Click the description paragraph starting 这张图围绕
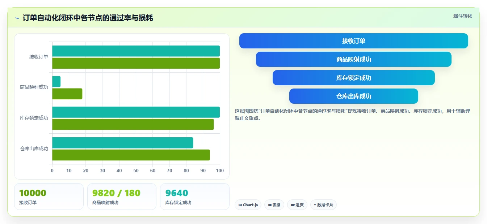 coord(352,115)
